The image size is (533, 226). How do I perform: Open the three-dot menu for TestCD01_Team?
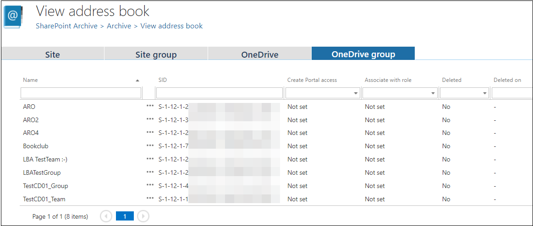tap(150, 199)
